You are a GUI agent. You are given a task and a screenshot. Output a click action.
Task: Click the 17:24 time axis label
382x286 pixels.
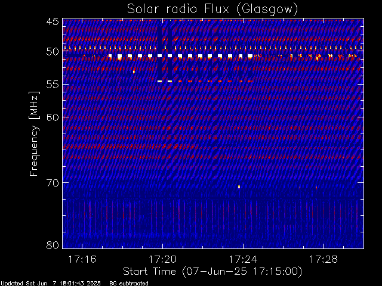tap(243, 259)
